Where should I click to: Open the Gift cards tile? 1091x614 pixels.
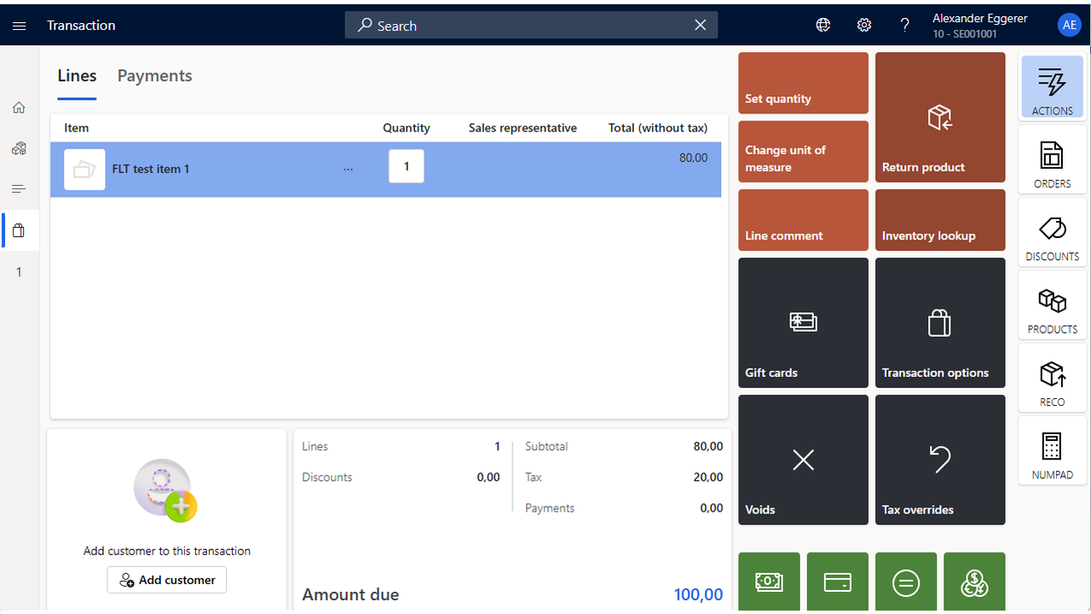[x=804, y=323]
